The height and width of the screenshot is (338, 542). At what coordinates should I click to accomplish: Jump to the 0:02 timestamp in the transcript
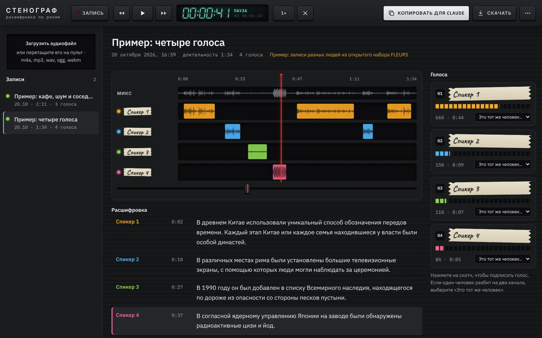(177, 222)
